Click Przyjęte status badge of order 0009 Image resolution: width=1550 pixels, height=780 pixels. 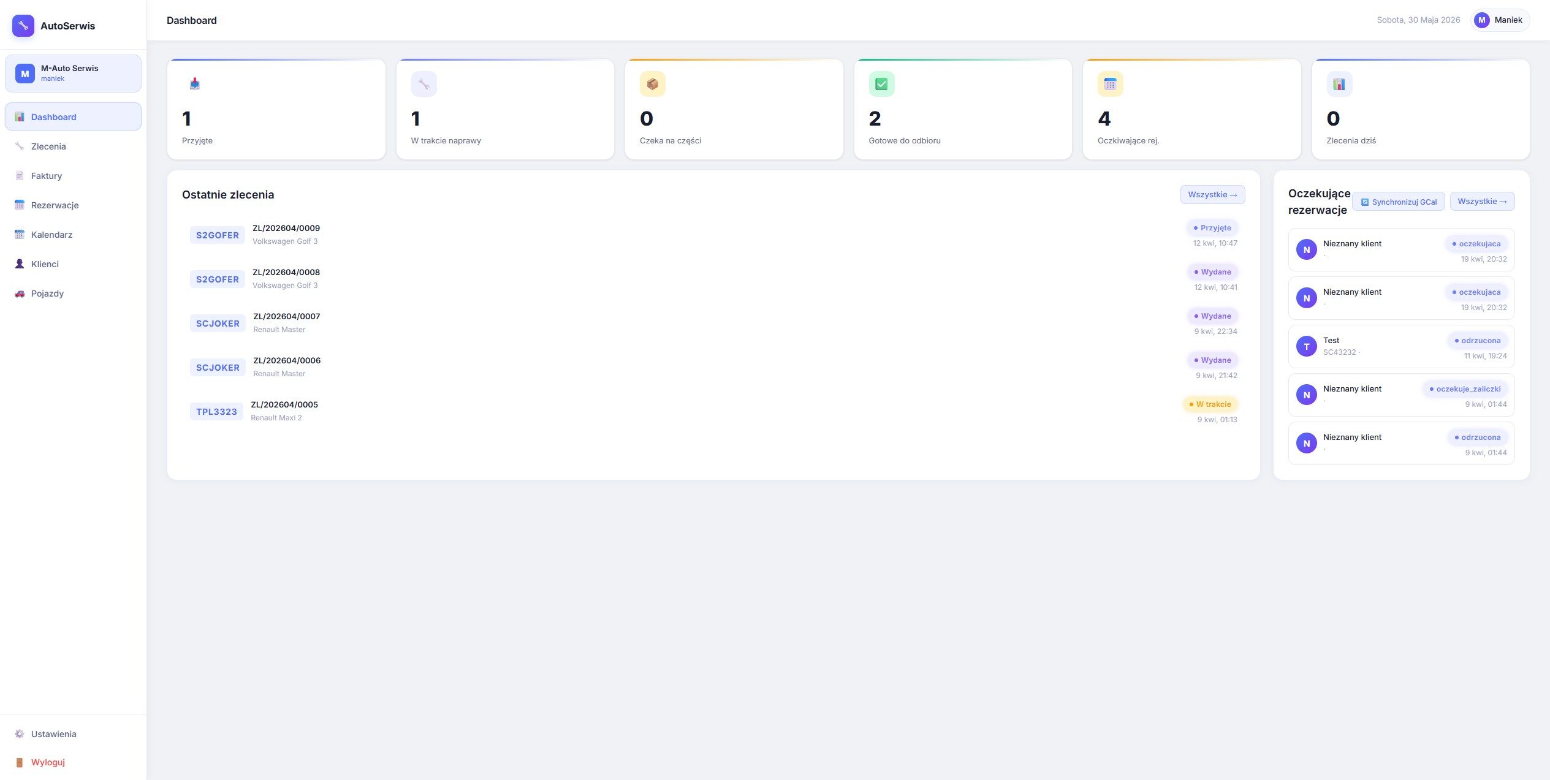pyautogui.click(x=1212, y=228)
